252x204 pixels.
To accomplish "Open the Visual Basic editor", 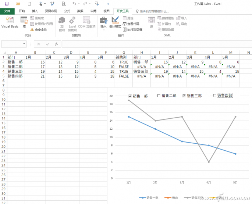I will [10, 22].
